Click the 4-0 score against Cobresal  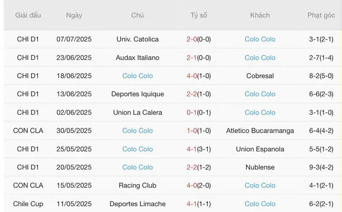(x=198, y=76)
